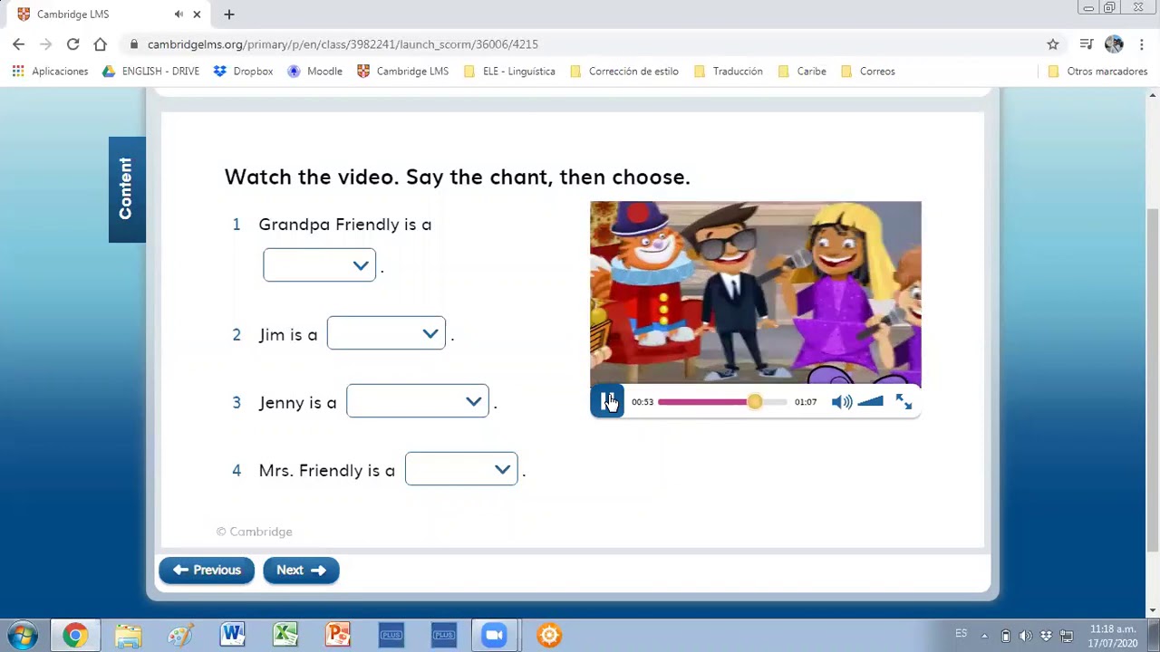The image size is (1160, 652).
Task: Open the Corrección de estilo folder
Action: click(x=623, y=71)
